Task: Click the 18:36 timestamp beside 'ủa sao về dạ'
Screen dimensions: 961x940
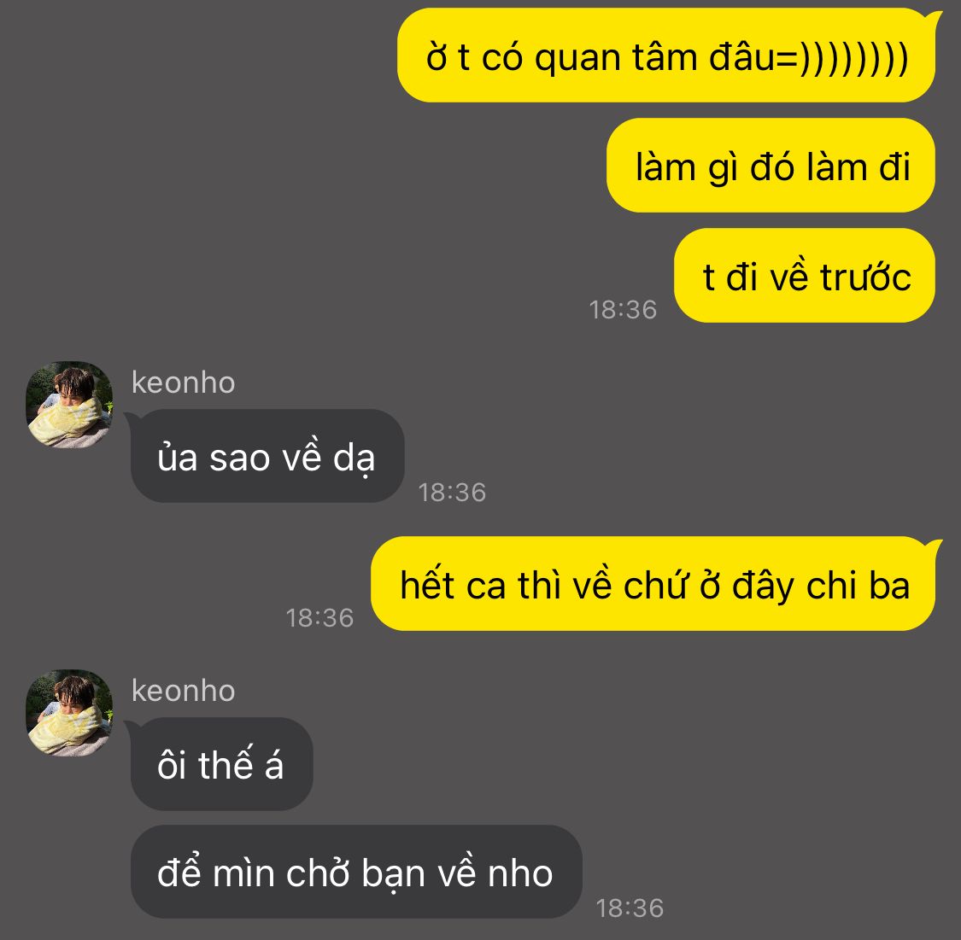Action: tap(452, 493)
